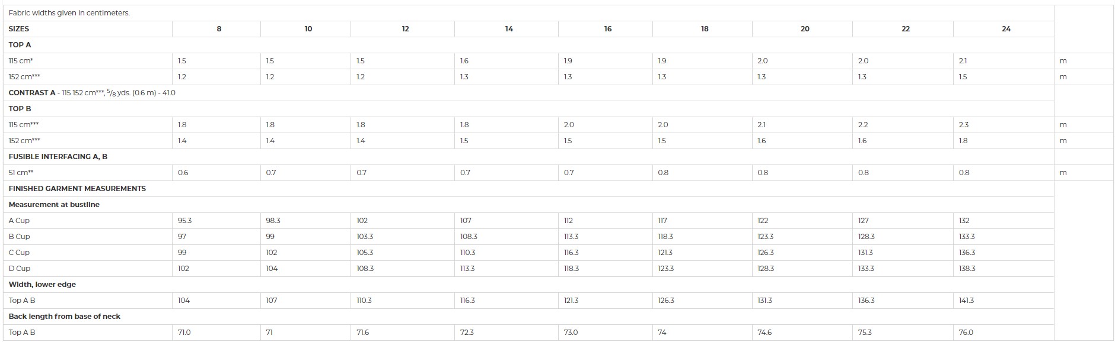This screenshot has height=342, width=1115.
Task: Click the SIZES header cell
Action: point(88,29)
